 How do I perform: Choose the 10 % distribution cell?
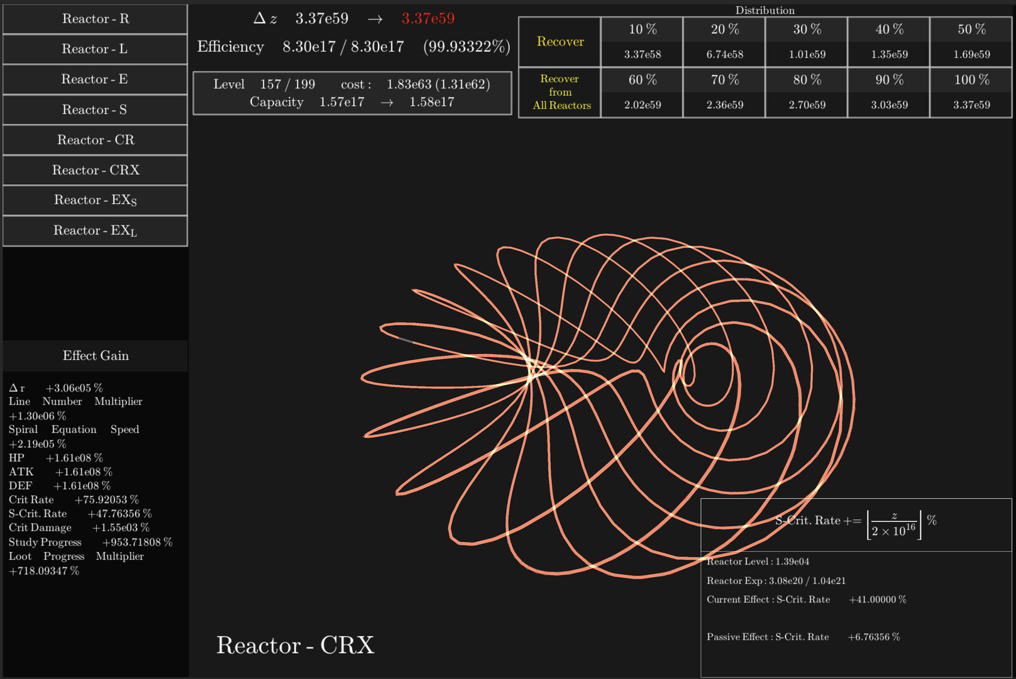(641, 41)
